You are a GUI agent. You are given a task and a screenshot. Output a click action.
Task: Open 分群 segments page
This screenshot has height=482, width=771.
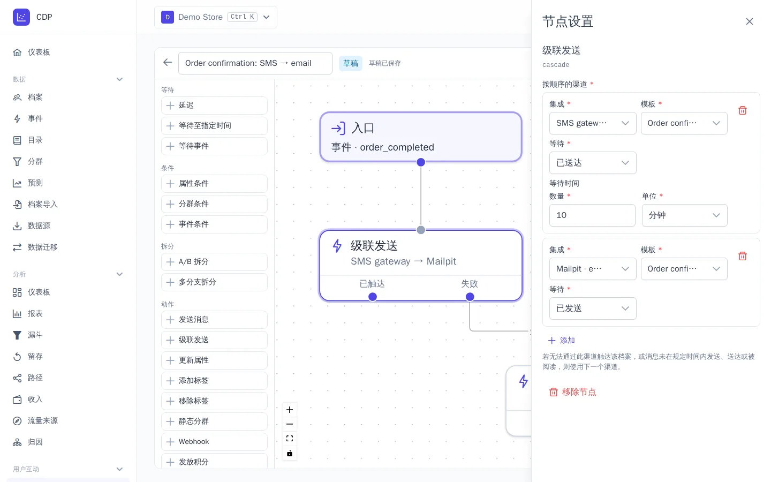(69, 162)
